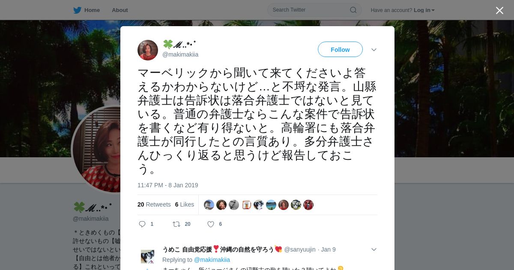Image resolution: width=514 pixels, height=270 pixels.
Task: Go to the About page
Action: (x=120, y=10)
